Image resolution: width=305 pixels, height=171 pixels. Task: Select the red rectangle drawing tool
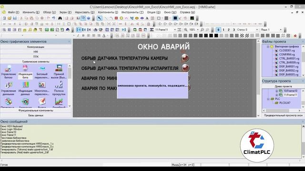[x=116, y=18]
